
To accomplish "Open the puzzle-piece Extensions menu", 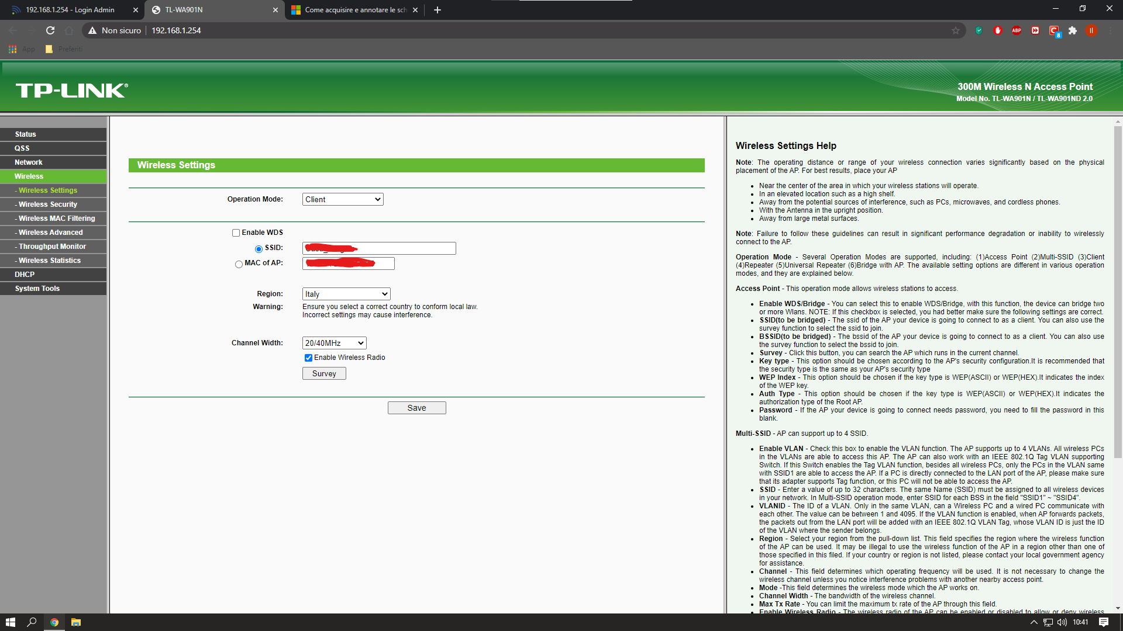I will tap(1073, 30).
